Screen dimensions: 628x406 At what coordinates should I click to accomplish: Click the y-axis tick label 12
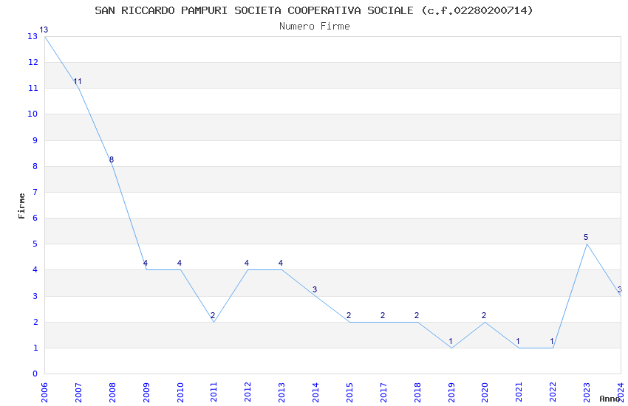click(x=33, y=62)
